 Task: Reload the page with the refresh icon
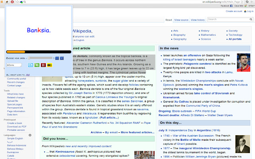click(x=247, y=2)
